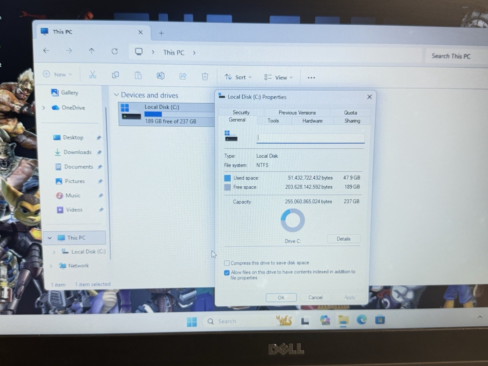Go forward with the Forward arrow
Screen dimensions: 488x366
(x=69, y=51)
